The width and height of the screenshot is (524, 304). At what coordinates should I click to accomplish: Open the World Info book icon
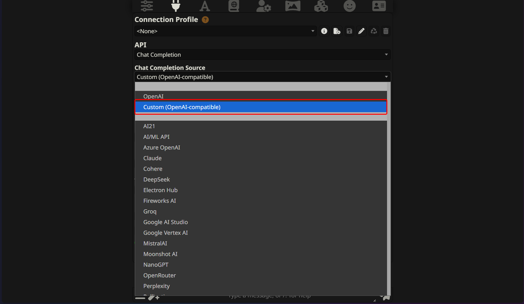[234, 6]
